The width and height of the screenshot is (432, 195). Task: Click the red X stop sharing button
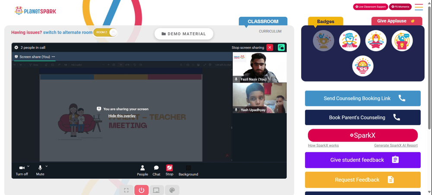tap(270, 47)
